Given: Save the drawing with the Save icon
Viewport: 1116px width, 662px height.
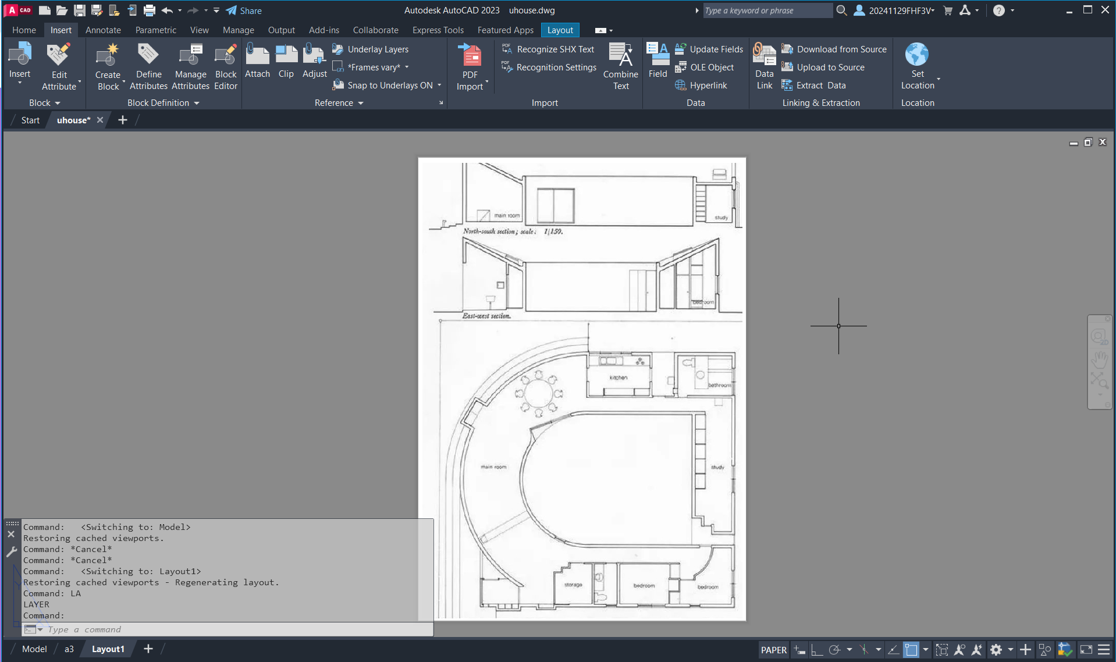Looking at the screenshot, I should (x=80, y=10).
